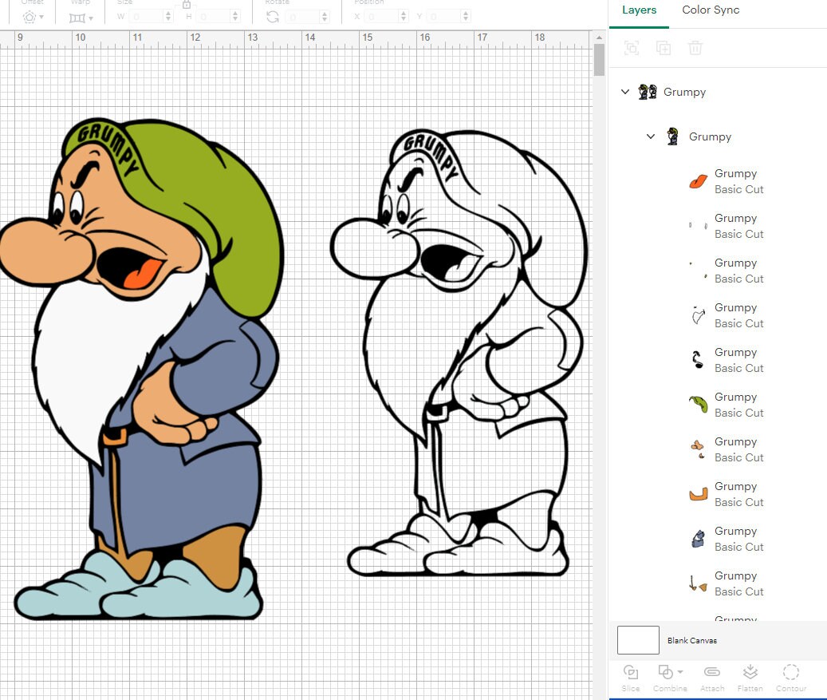Click the Combine tool icon
The height and width of the screenshot is (700, 827).
tap(666, 672)
